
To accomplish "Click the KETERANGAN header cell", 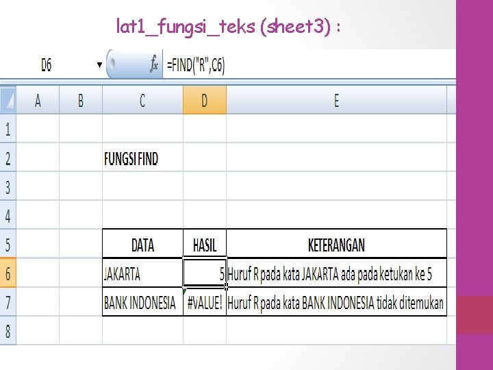I will tap(336, 245).
